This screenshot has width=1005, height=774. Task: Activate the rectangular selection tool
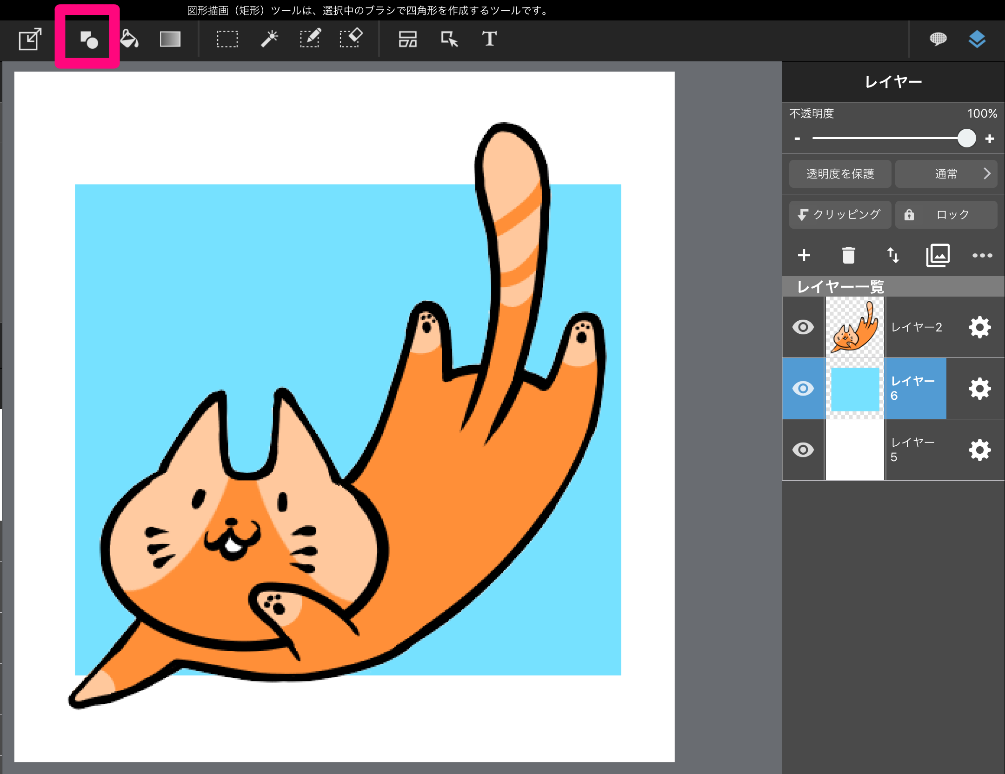[227, 39]
